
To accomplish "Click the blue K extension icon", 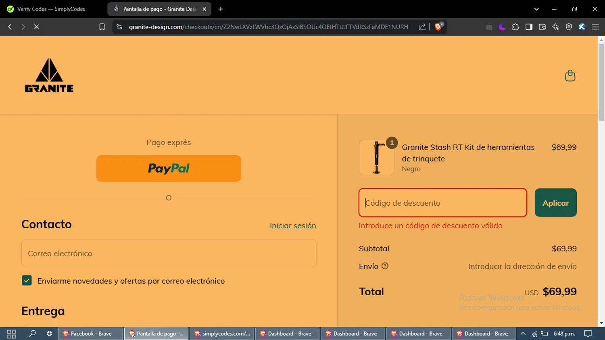I will coord(582,27).
